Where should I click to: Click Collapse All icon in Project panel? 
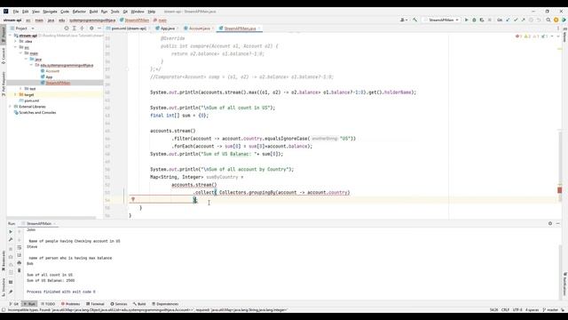tap(82, 28)
